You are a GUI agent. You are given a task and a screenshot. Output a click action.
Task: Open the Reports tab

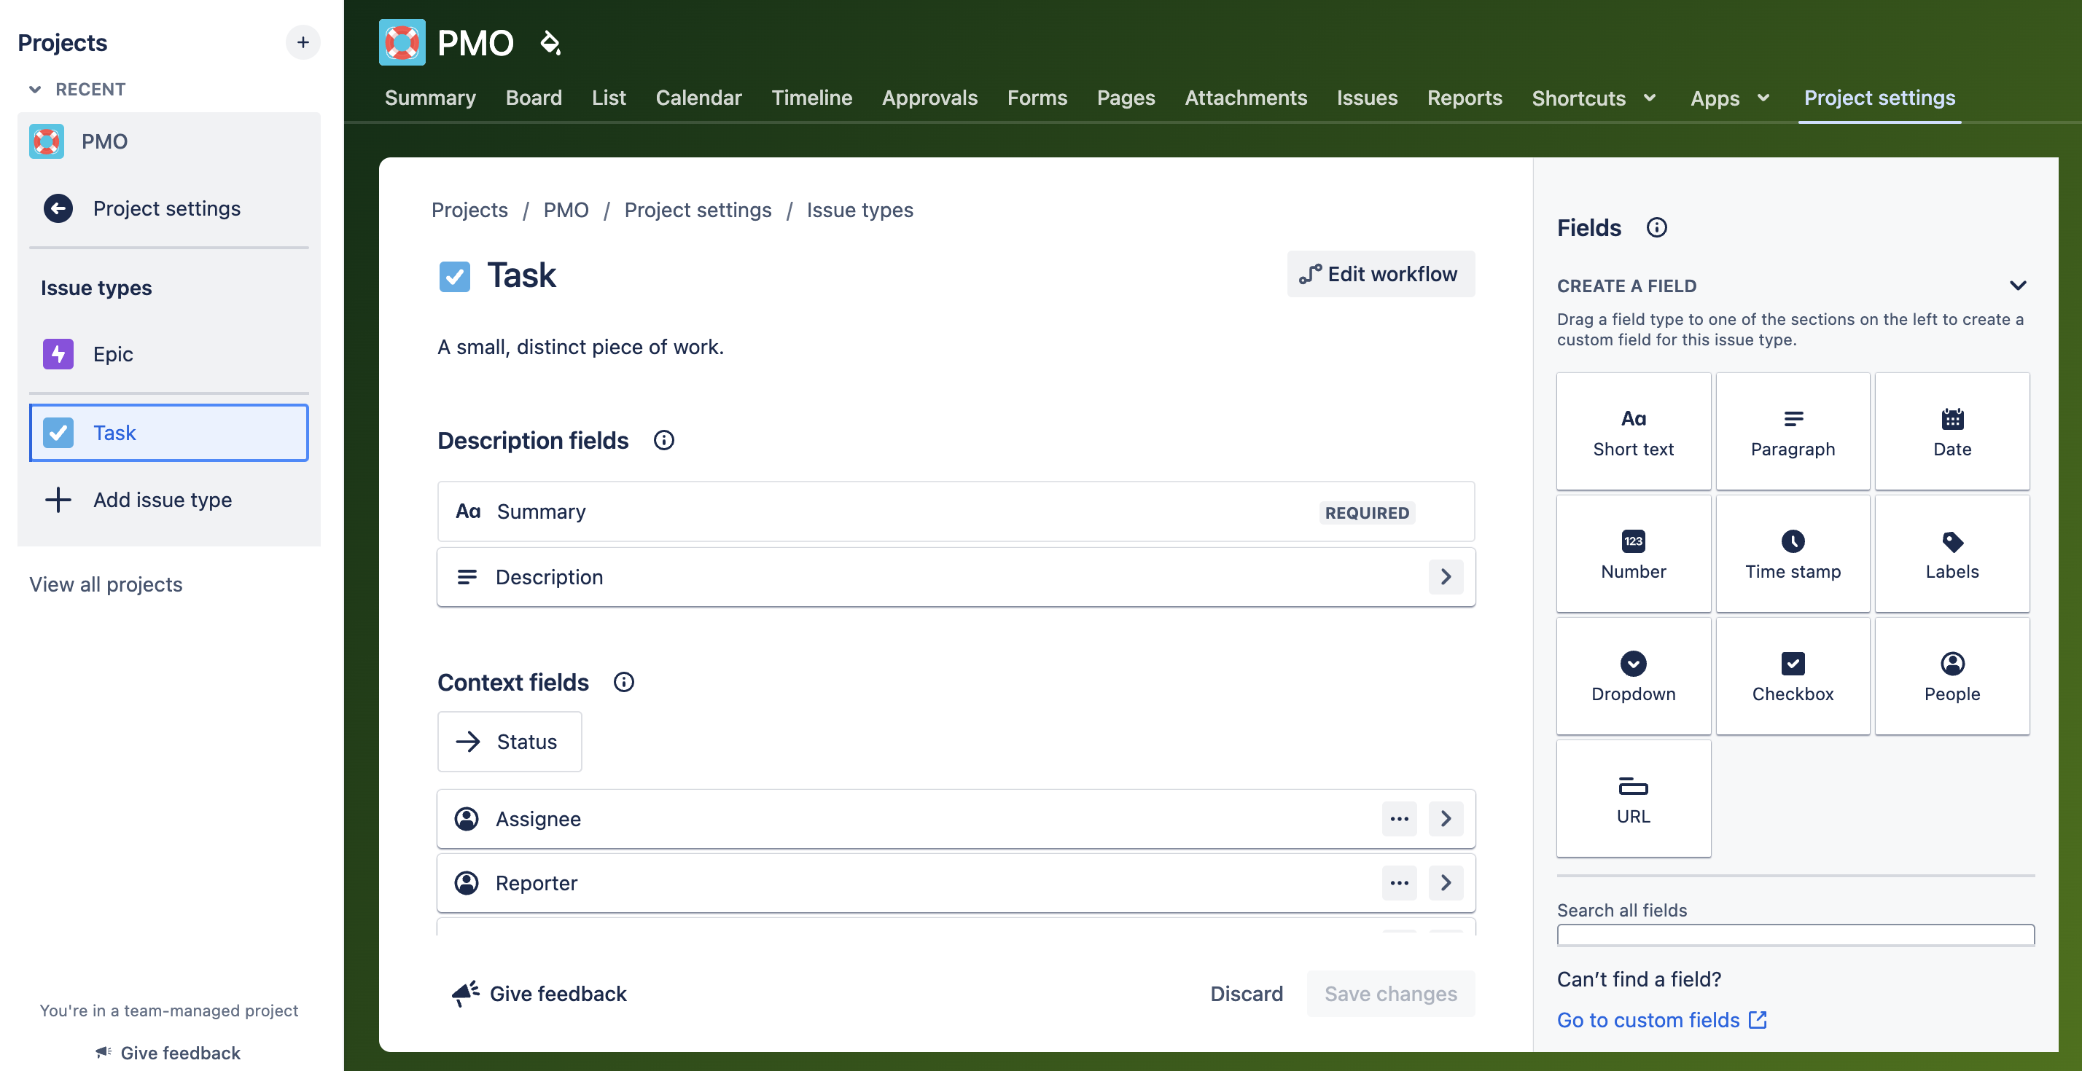coord(1465,98)
